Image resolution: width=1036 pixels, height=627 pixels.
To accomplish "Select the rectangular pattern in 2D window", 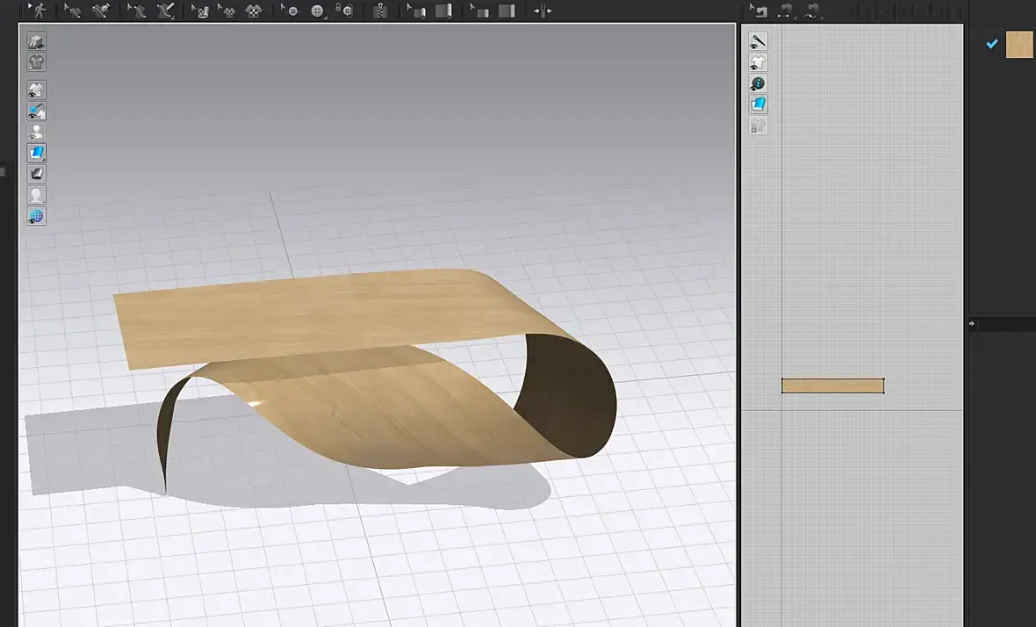I will pyautogui.click(x=832, y=386).
